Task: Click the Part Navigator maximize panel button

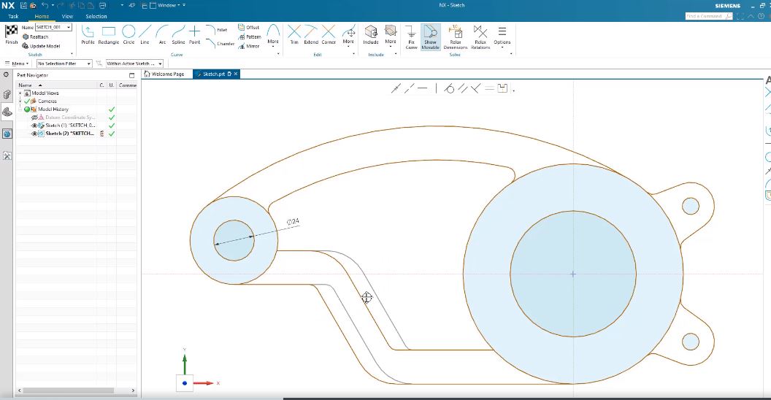Action: point(131,75)
